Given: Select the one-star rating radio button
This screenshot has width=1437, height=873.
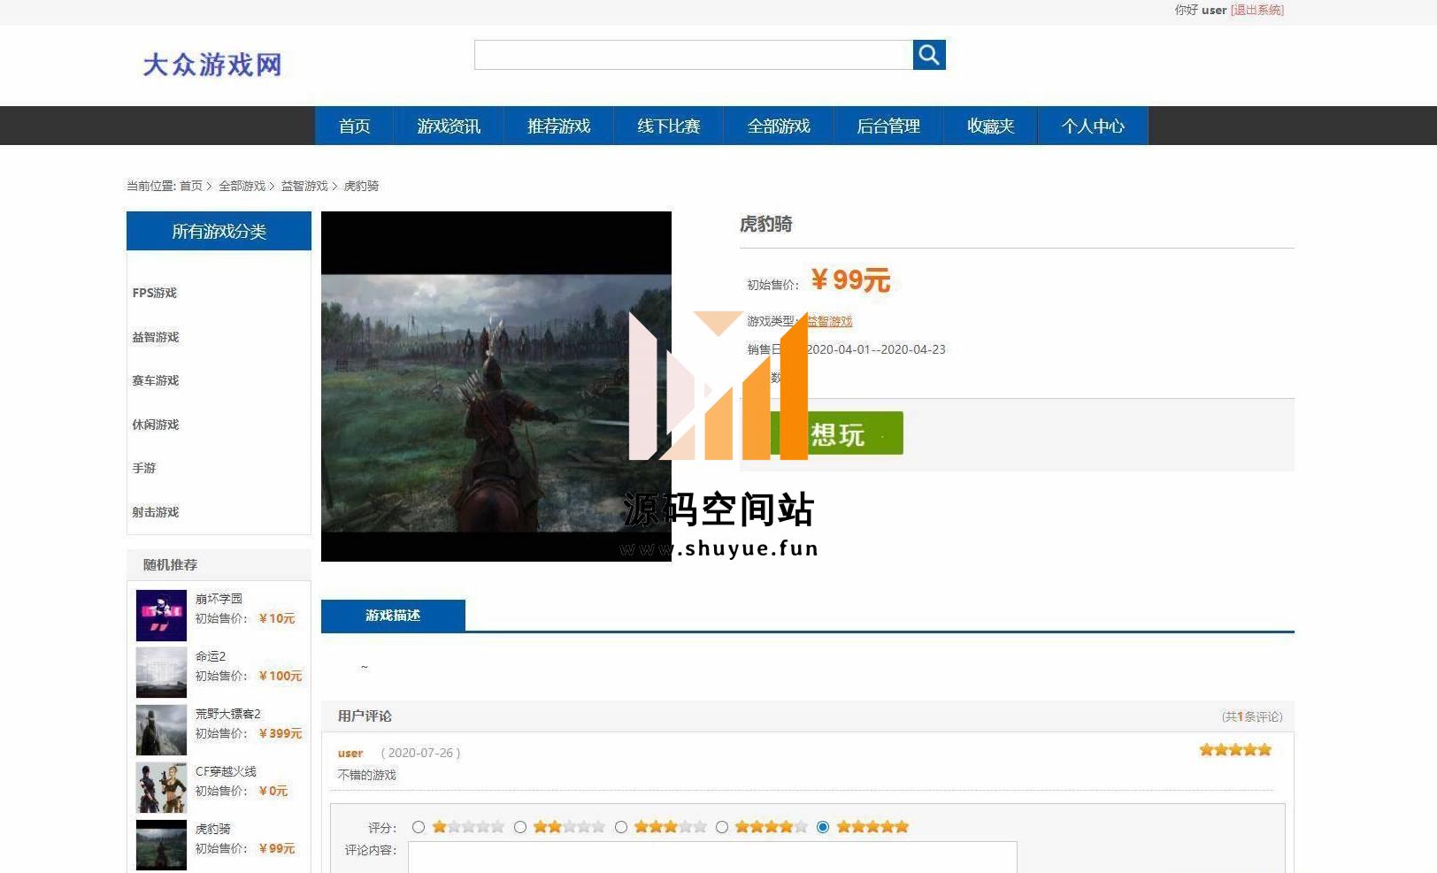Looking at the screenshot, I should click(x=419, y=827).
